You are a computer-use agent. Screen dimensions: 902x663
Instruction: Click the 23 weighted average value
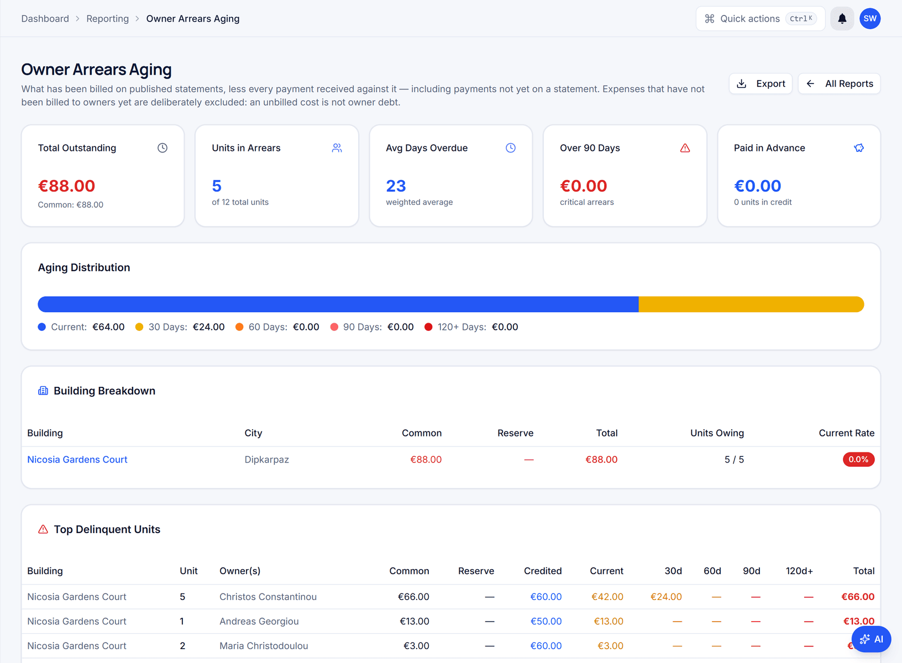(396, 186)
